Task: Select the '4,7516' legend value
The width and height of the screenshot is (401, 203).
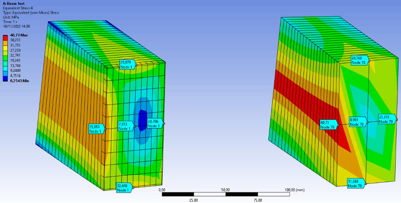Action: [x=16, y=76]
